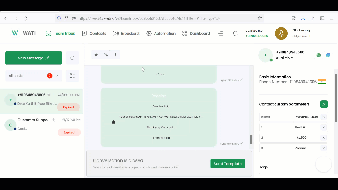Click the right panel scrollbar
Viewport: 338px width, 190px height.
(x=336, y=98)
